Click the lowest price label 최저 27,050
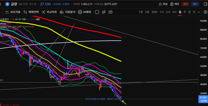This screenshot has width=208, height=106. [101, 99]
